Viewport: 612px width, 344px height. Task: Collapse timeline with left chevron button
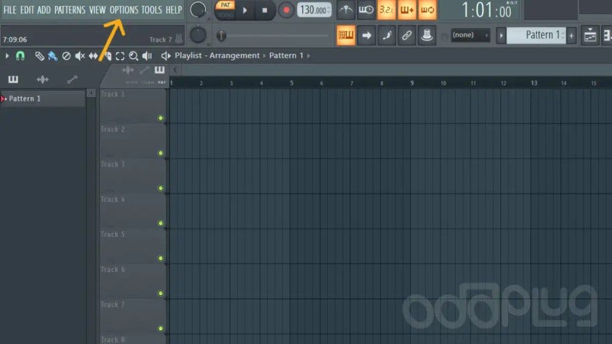tap(175, 70)
